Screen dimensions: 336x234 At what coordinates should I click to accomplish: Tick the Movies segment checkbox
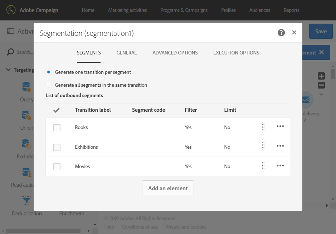(x=57, y=167)
